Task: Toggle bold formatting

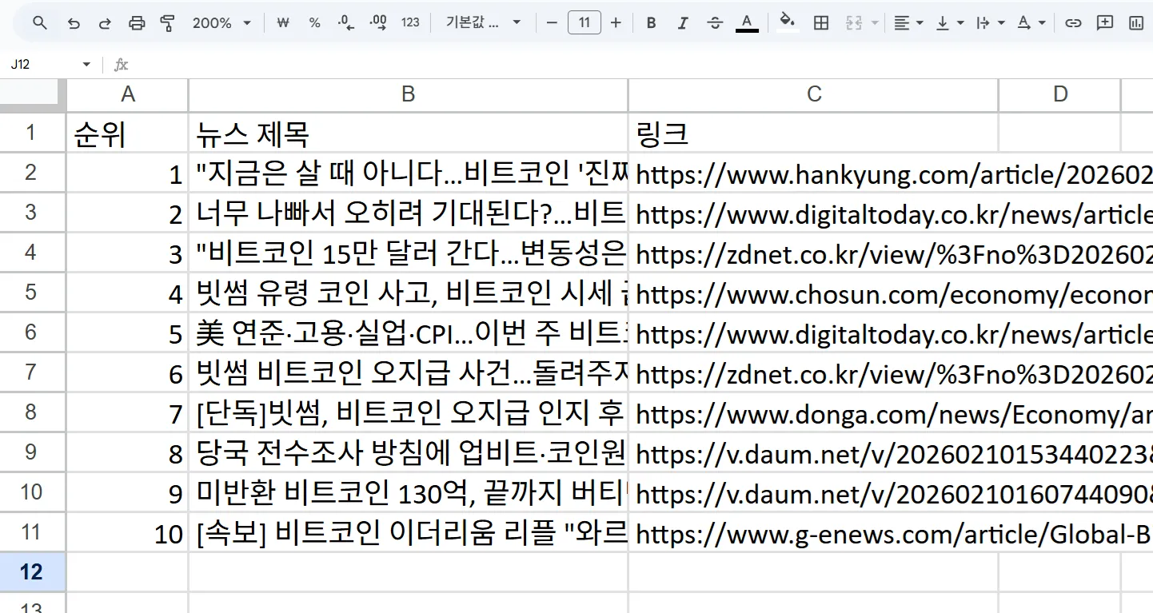Action: 651,23
